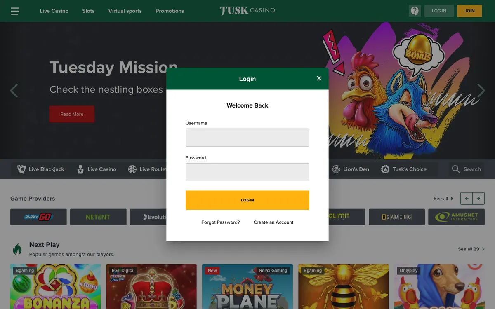Screen dimensions: 495x309
Task: Click the LOG IN header button
Action: (x=439, y=11)
